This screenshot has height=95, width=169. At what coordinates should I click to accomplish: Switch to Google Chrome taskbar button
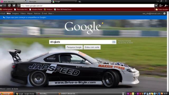(25, 94)
